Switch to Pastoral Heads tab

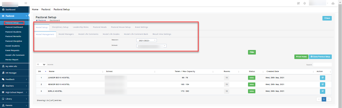[x=100, y=27]
